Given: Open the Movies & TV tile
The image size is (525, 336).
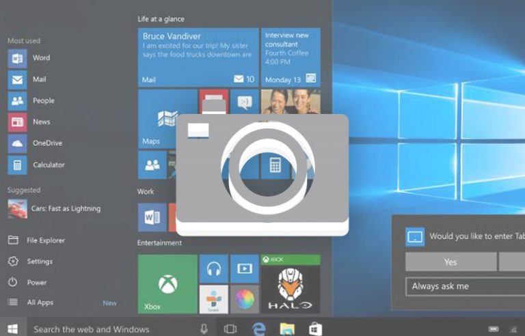Looking at the screenshot, I should 245,269.
